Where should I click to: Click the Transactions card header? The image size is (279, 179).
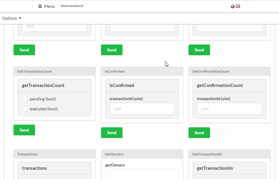pos(55,154)
